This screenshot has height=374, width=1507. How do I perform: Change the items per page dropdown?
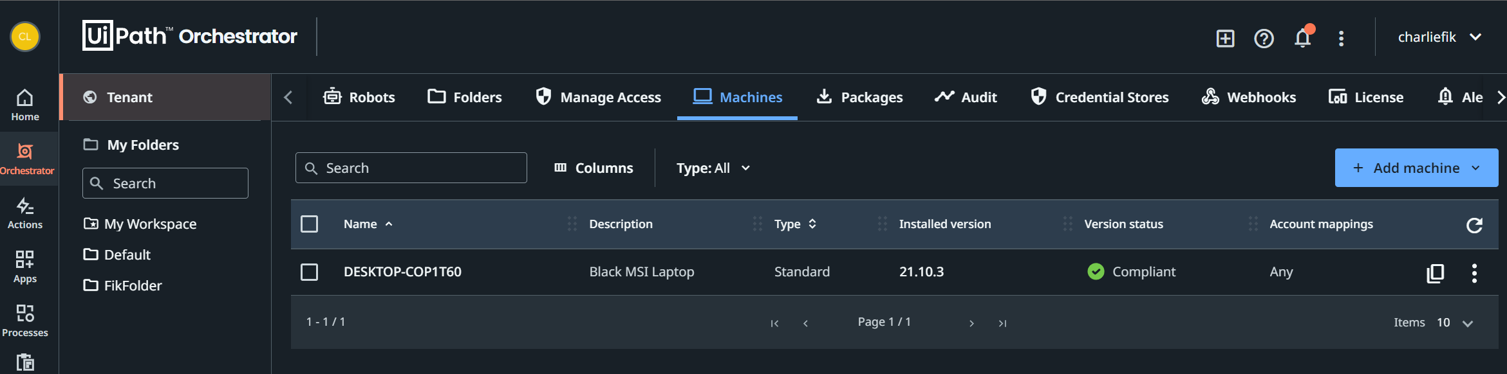pyautogui.click(x=1455, y=323)
